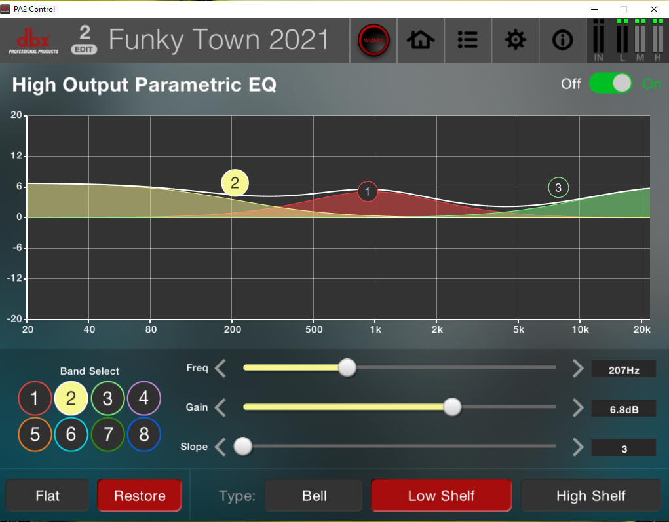Click the Gain slider handle
669x522 pixels.
point(452,407)
